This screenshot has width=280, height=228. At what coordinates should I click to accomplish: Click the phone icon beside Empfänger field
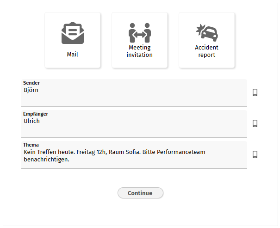pyautogui.click(x=255, y=123)
